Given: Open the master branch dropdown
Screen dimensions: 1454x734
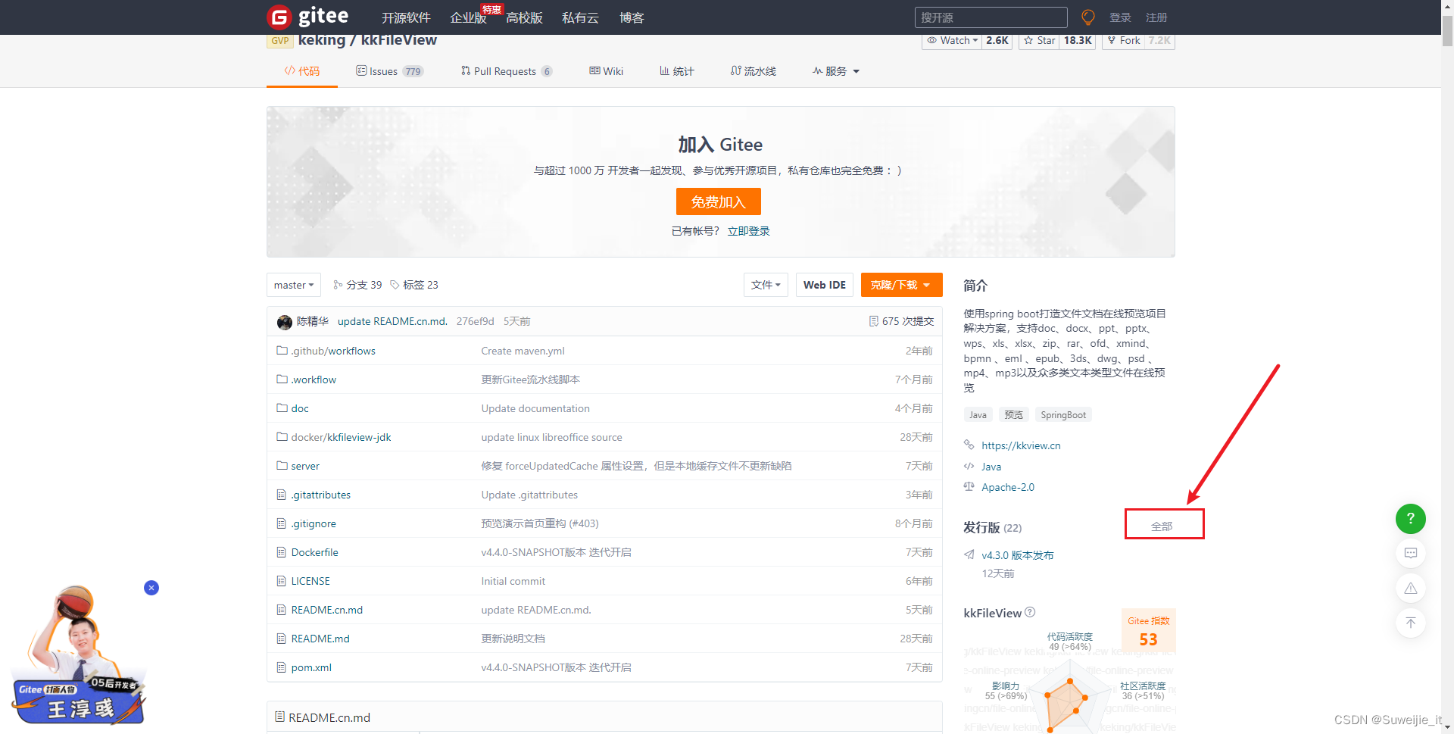Looking at the screenshot, I should pos(294,285).
